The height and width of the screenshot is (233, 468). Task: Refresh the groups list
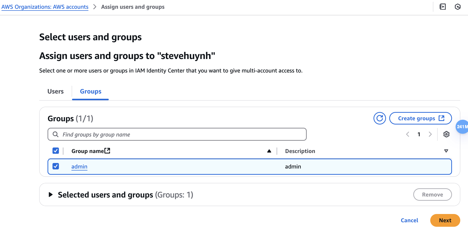(x=379, y=118)
